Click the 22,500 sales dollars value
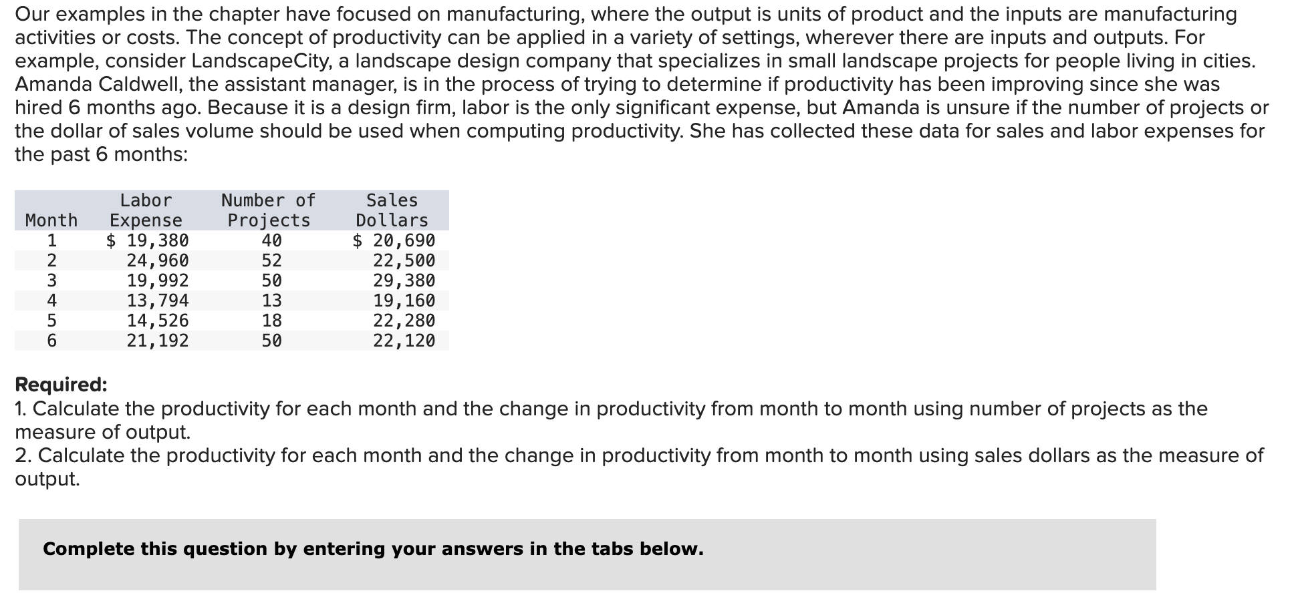This screenshot has height=597, width=1294. click(x=404, y=260)
